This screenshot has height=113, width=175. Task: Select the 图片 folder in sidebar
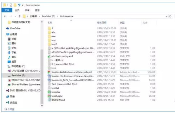click(12, 43)
